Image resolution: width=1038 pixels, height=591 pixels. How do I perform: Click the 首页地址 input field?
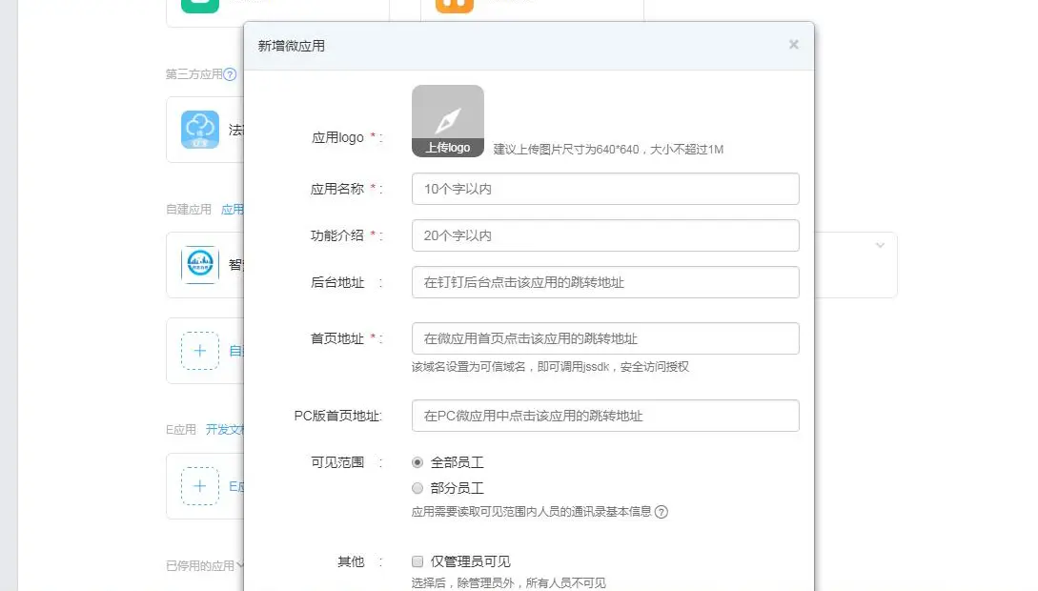[604, 338]
